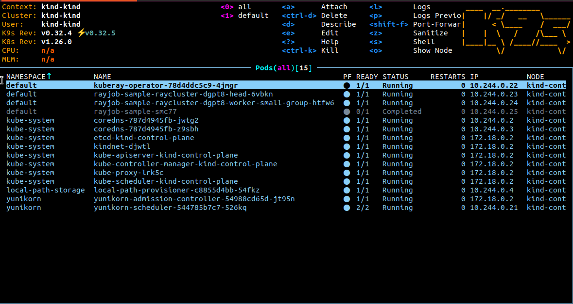Click port-forward dot for etcd-kind-control-plane
Image resolution: width=573 pixels, height=304 pixels.
[347, 138]
